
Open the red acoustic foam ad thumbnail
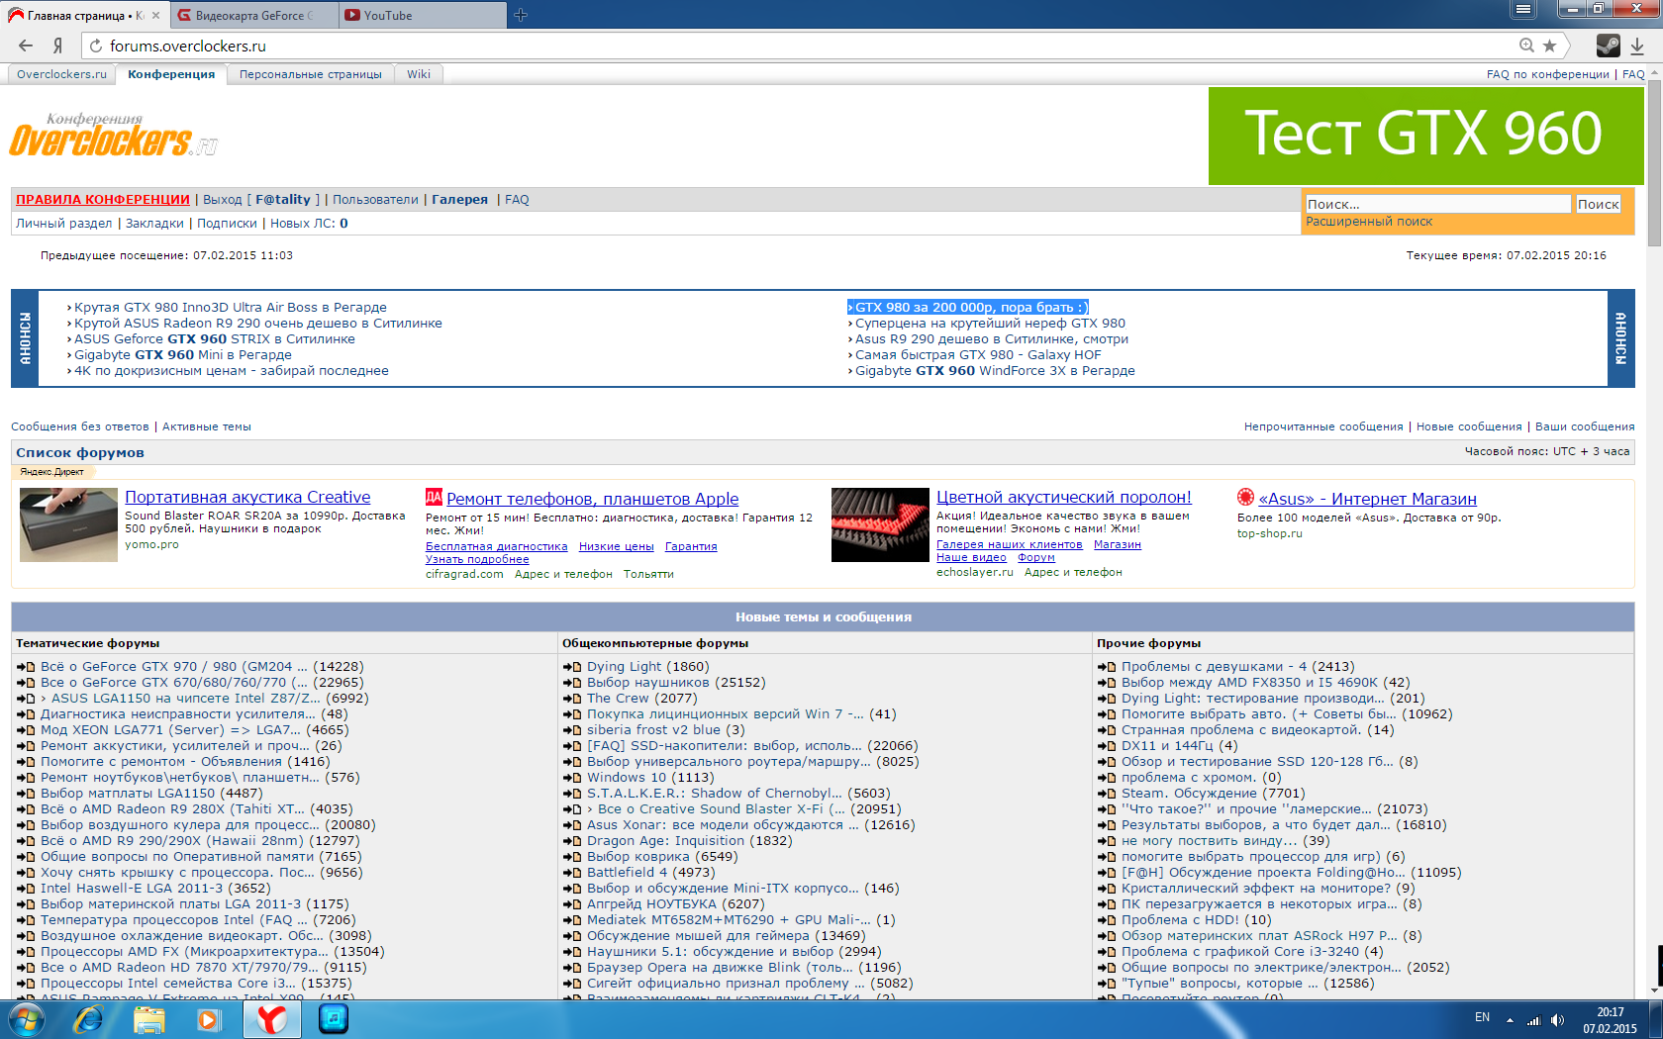880,524
